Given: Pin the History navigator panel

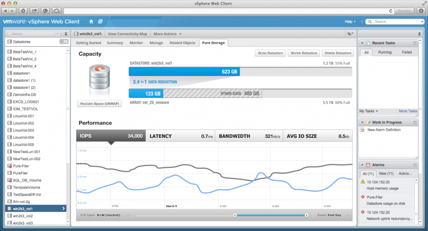Looking at the screenshot, I should tap(66, 34).
